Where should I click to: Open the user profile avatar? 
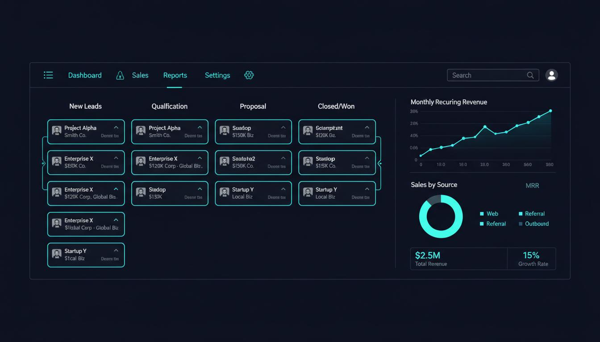tap(552, 75)
